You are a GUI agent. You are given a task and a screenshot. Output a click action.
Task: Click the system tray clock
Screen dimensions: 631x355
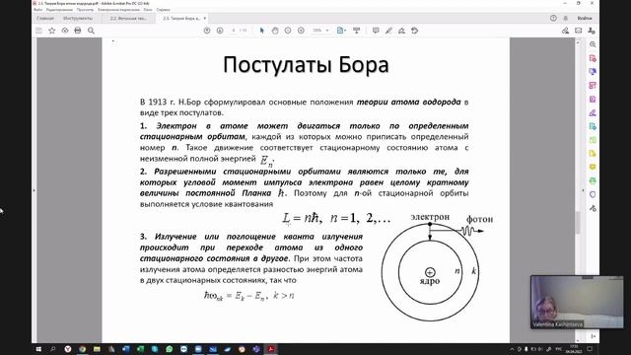[574, 349]
